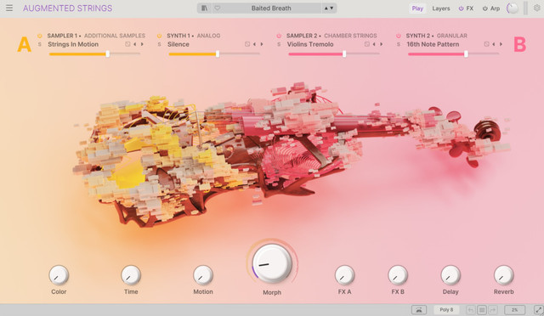Click the Time macro knob
The height and width of the screenshot is (316, 544).
pos(131,275)
